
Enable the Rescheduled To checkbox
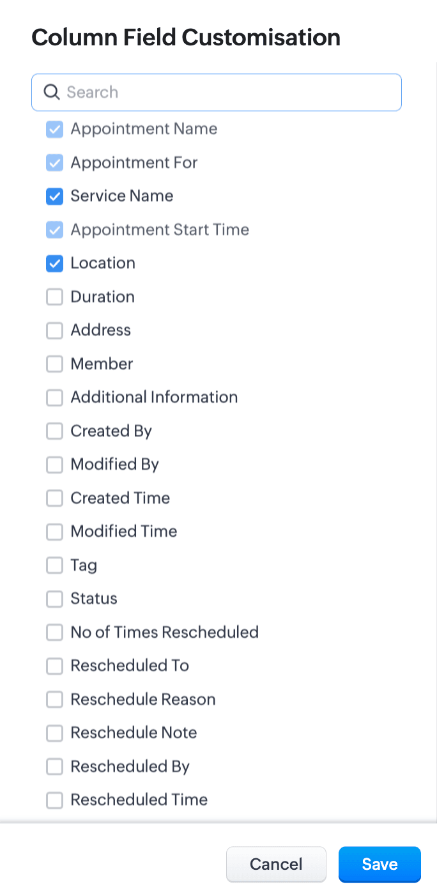(x=55, y=666)
